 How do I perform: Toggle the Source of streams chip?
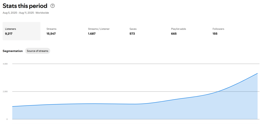tap(38, 51)
